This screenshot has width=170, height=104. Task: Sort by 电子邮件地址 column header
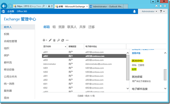pos(105,47)
